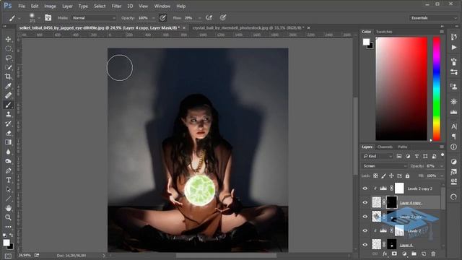Screen dimensions: 462x260
Task: Open the Essentials workspace dropdown
Action: (x=433, y=18)
